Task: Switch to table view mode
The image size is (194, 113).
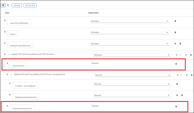Action: [x=3, y=5]
